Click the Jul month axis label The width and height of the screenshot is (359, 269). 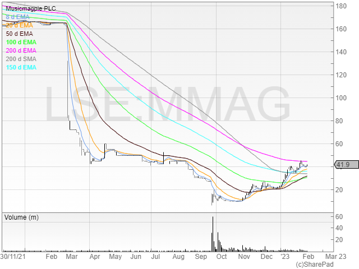155,257
